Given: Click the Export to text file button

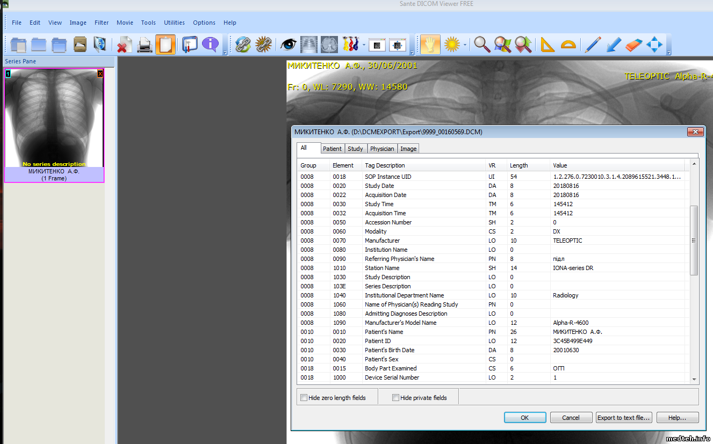Looking at the screenshot, I should tap(624, 418).
